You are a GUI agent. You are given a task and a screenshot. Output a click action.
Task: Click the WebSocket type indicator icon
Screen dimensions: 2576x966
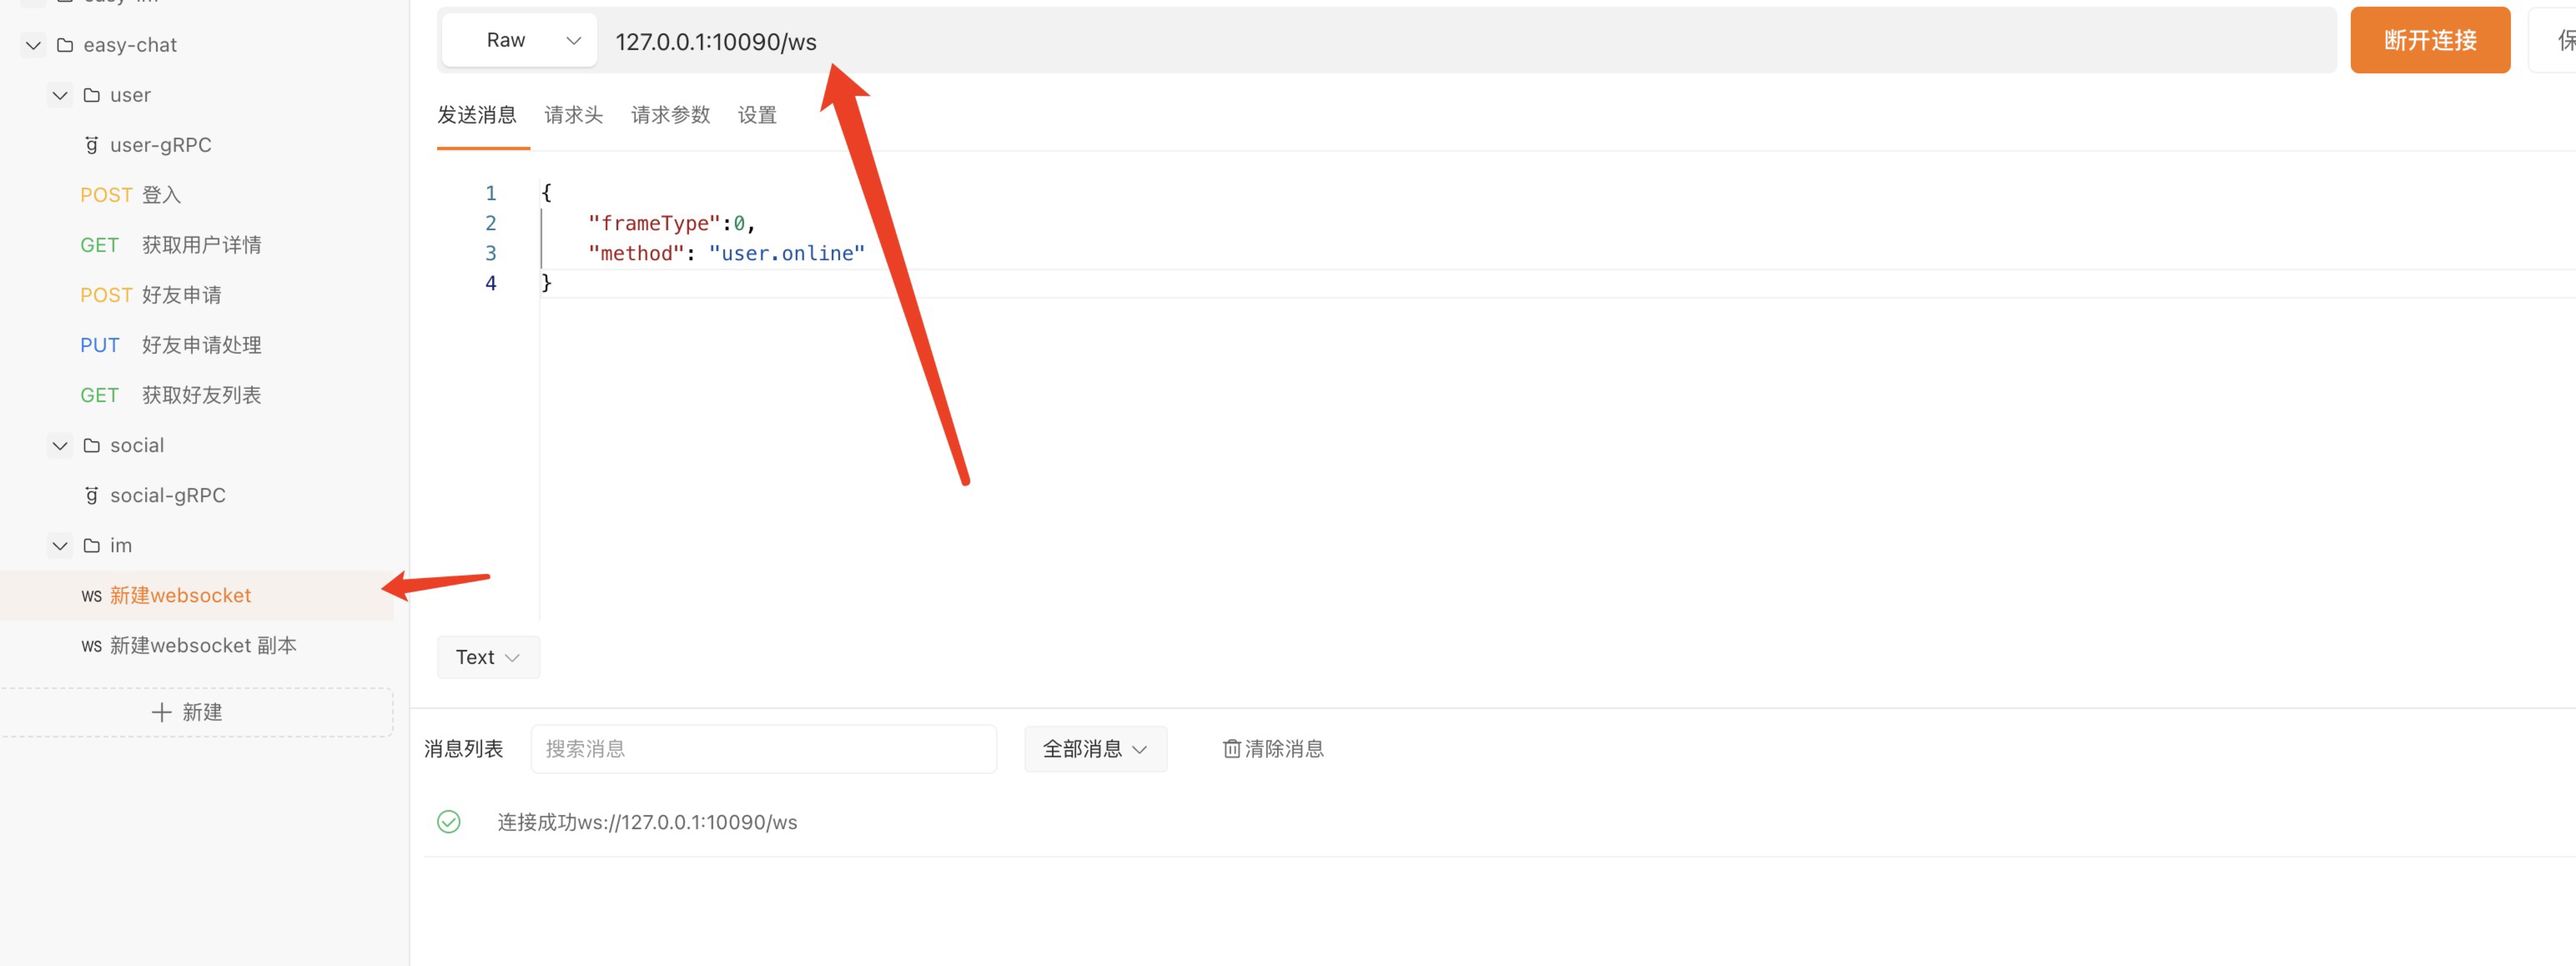pos(89,595)
